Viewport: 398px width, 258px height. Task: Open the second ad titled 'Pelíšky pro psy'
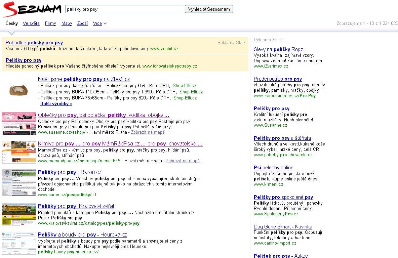click(x=24, y=60)
